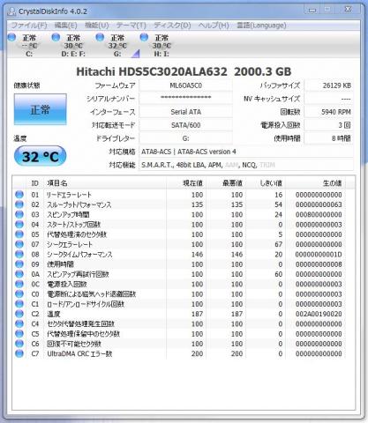Open the 言語(Language) menu

coord(261,26)
